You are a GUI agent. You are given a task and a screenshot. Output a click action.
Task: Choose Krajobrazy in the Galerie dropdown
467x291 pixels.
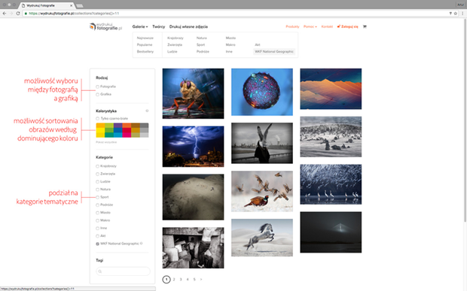pos(175,38)
